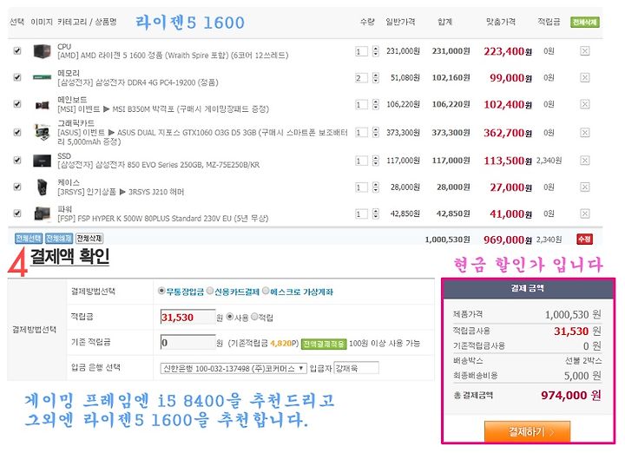Open the ASUS GTX1060 graphics card thumbnail
The width and height of the screenshot is (625, 453).
pyautogui.click(x=42, y=132)
